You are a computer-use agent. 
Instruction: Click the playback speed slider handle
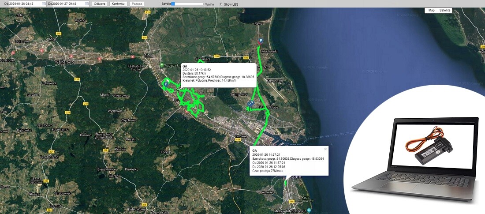click(x=173, y=4)
